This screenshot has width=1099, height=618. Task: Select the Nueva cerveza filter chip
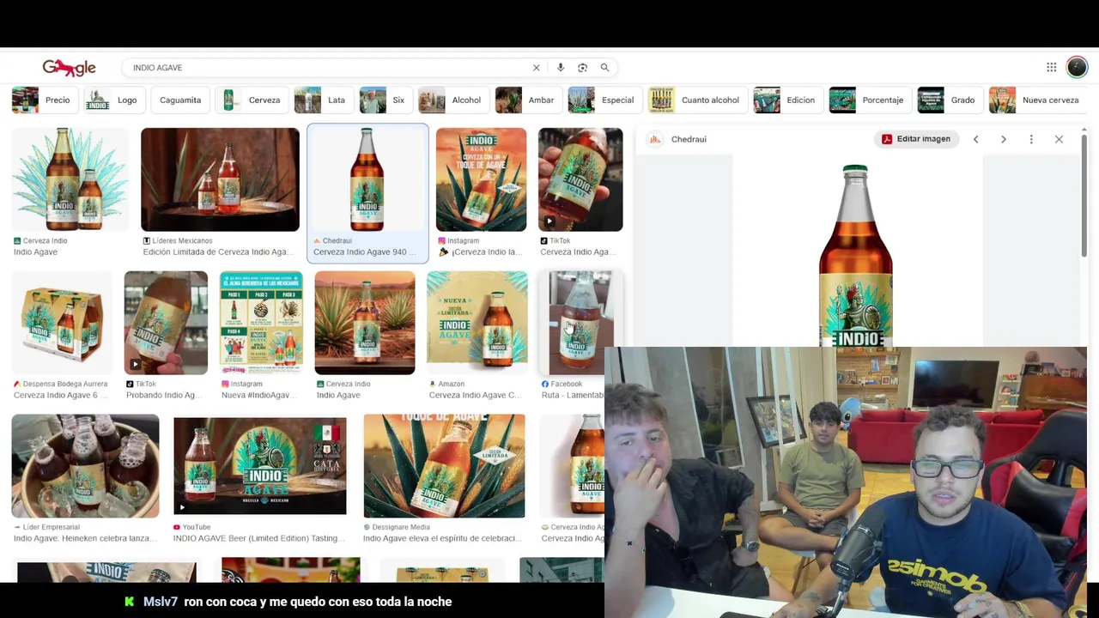click(1038, 100)
